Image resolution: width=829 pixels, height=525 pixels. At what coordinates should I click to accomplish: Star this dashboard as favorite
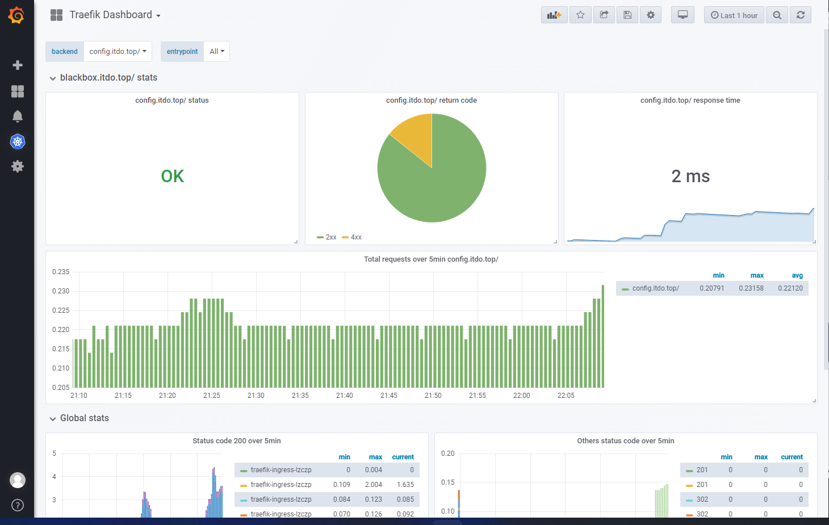[x=580, y=15]
